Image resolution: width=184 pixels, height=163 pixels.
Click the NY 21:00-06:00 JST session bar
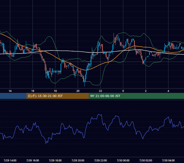pos(136,96)
